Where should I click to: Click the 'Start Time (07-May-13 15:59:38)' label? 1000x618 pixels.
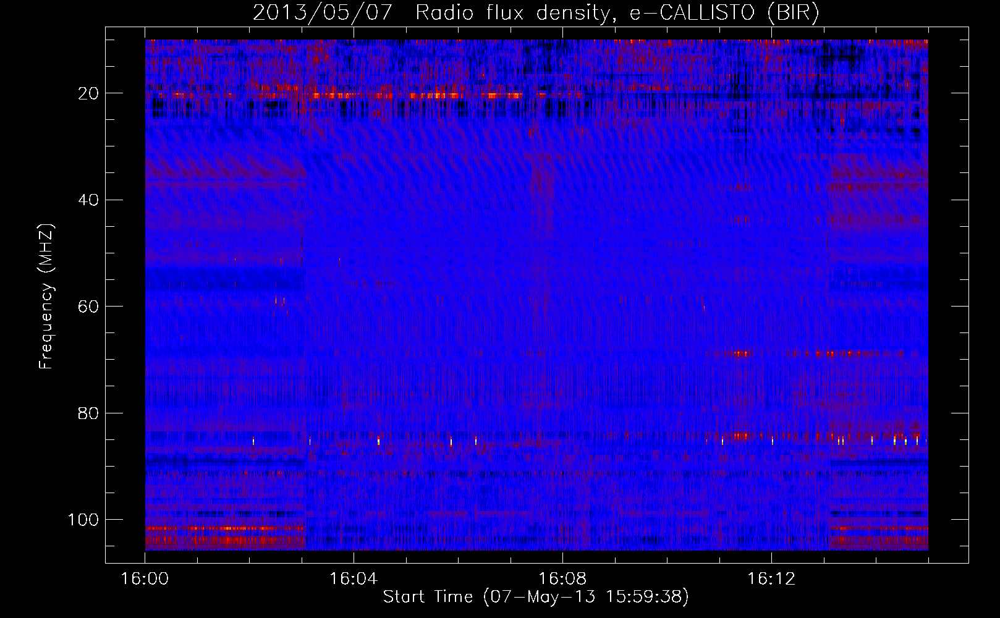tap(536, 597)
